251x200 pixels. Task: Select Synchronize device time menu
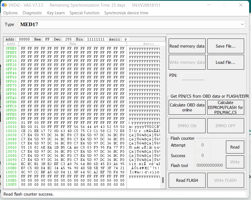click(x=126, y=13)
